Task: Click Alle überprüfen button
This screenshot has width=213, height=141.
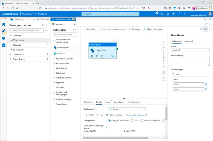Action: [41, 19]
